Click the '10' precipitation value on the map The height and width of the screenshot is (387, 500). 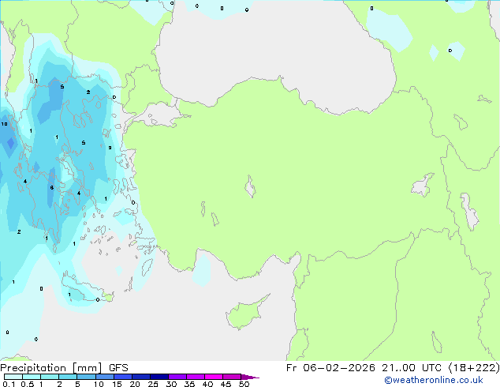pos(4,124)
